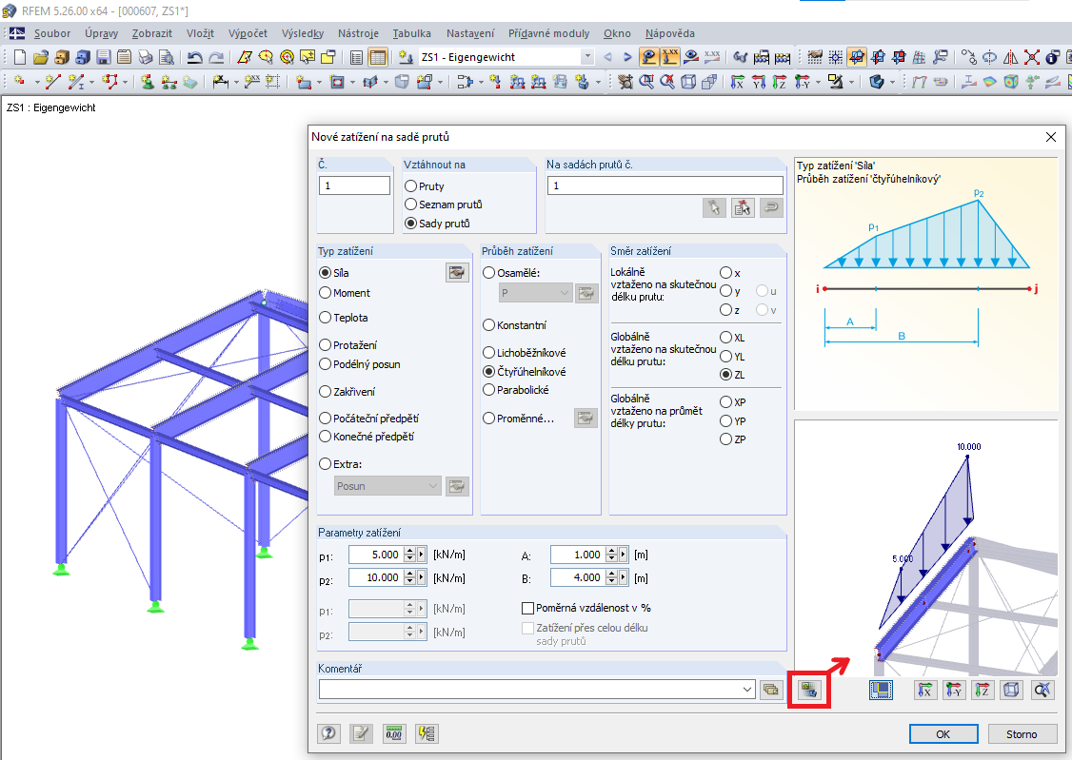
Task: Click dialog preview view in -Y icon
Action: (x=954, y=690)
